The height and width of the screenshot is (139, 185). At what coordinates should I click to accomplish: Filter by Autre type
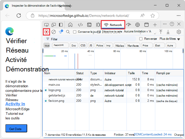pyautogui.click(x=171, y=45)
